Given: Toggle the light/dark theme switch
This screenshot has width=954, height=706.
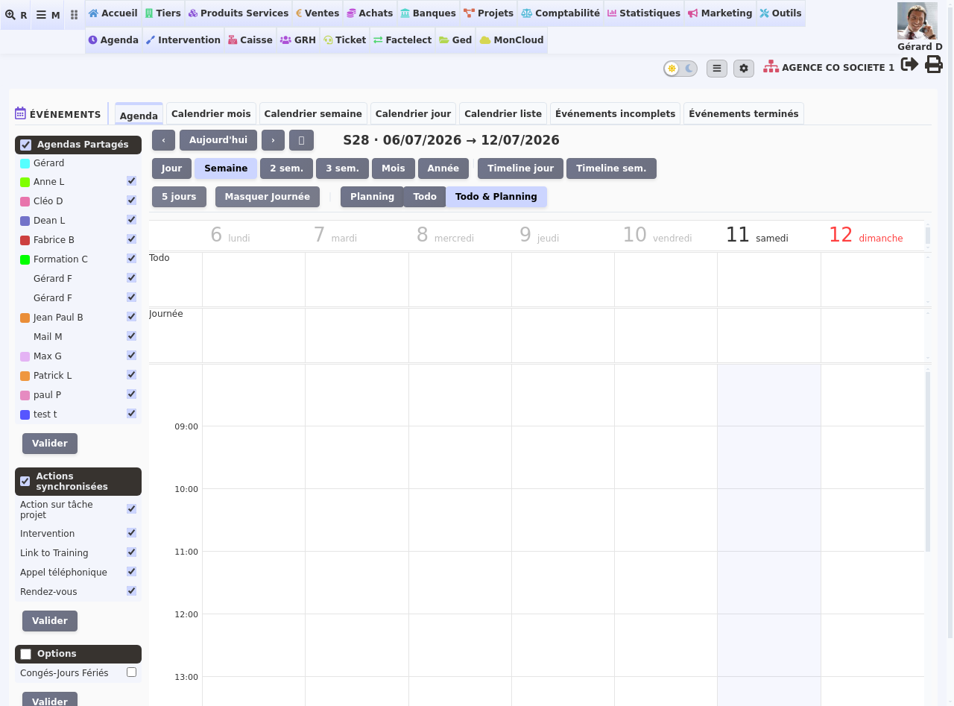Looking at the screenshot, I should point(680,69).
